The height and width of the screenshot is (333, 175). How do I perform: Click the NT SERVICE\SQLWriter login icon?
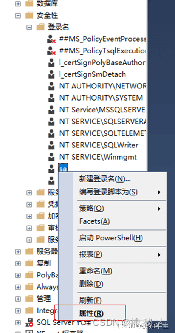tap(51, 145)
